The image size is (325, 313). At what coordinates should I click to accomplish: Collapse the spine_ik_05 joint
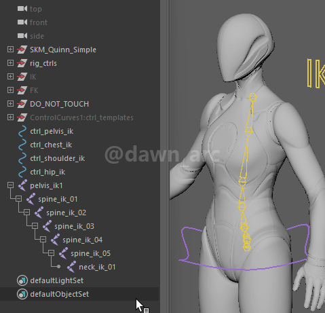(x=51, y=253)
